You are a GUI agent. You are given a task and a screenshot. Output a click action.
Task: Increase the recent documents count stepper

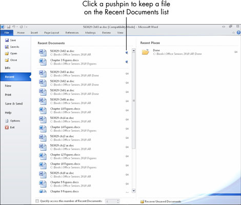point(118,200)
